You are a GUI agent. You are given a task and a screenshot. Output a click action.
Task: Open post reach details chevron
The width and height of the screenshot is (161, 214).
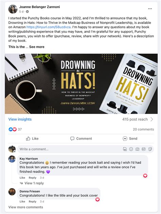(152, 119)
